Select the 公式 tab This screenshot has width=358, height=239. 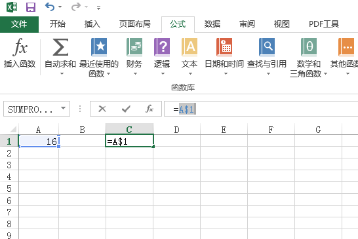tap(178, 24)
